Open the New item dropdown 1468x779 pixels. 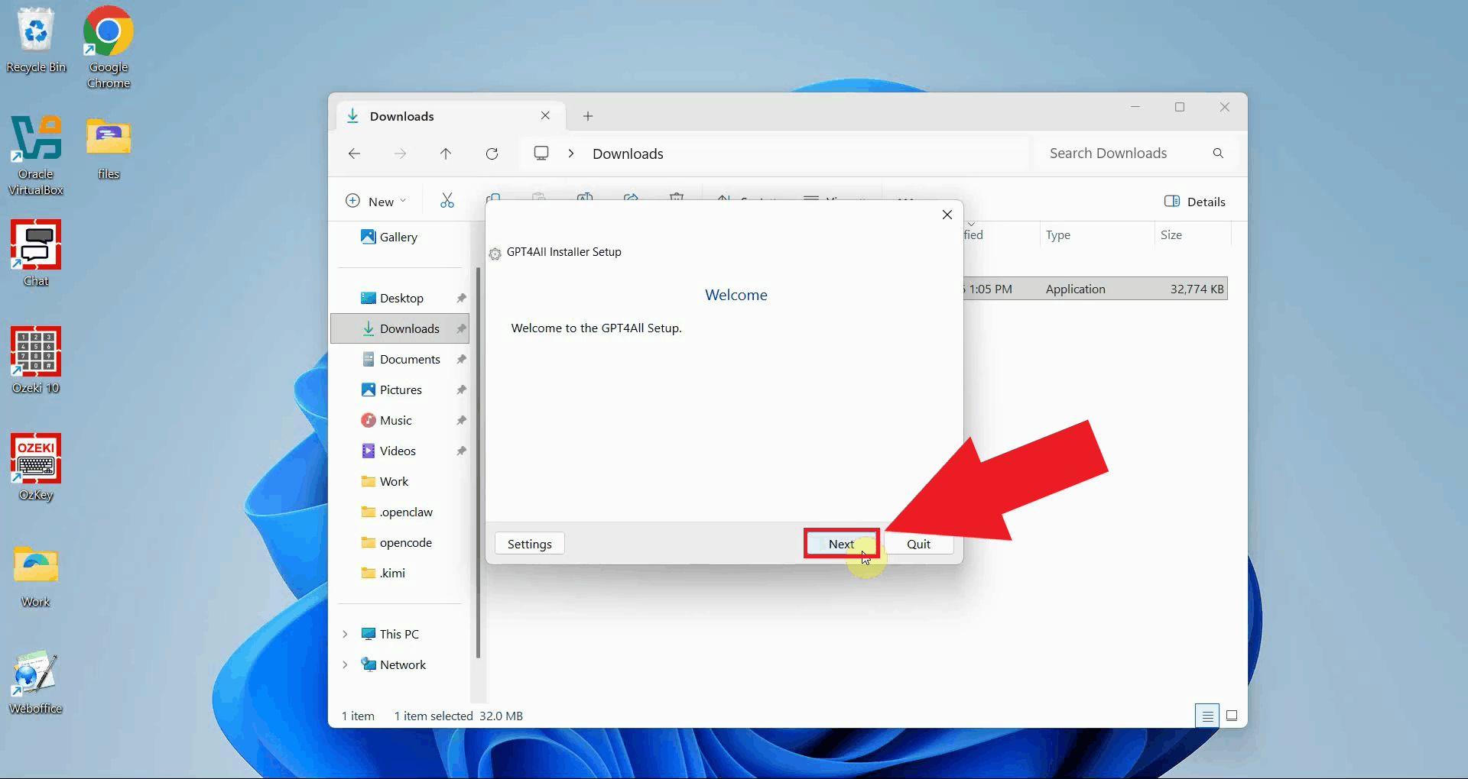(x=376, y=202)
